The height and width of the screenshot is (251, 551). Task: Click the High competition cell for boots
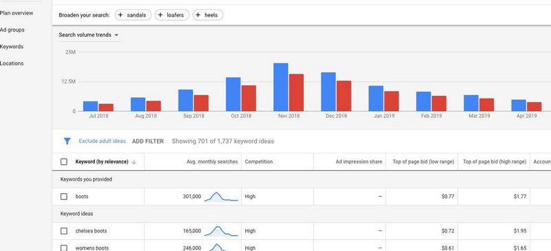click(250, 197)
